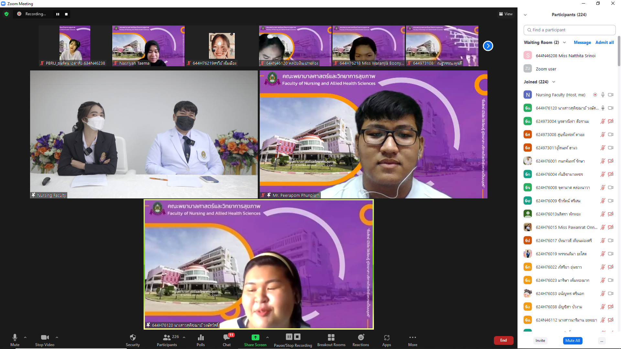
Task: Click Admit all link
Action: [604, 43]
